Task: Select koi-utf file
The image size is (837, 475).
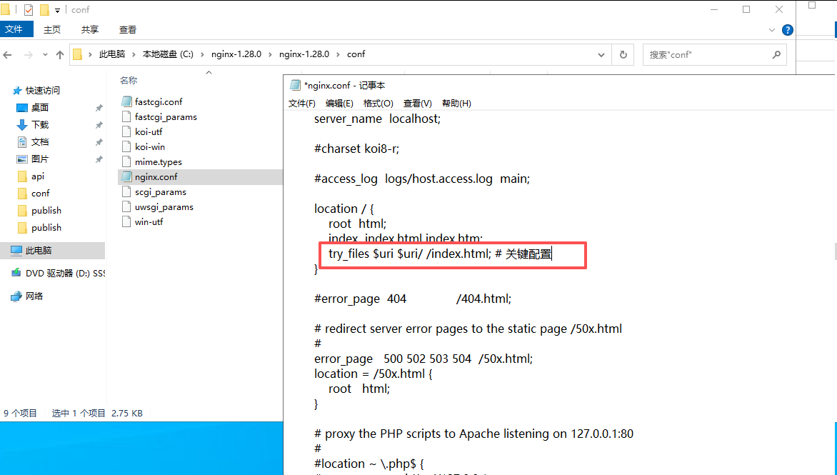Action: [x=149, y=132]
